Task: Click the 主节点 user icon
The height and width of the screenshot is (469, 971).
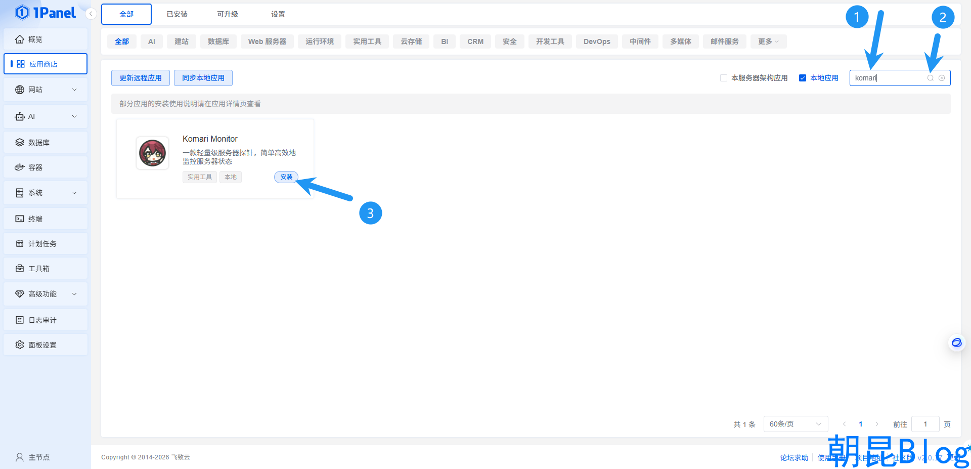Action: [x=20, y=457]
